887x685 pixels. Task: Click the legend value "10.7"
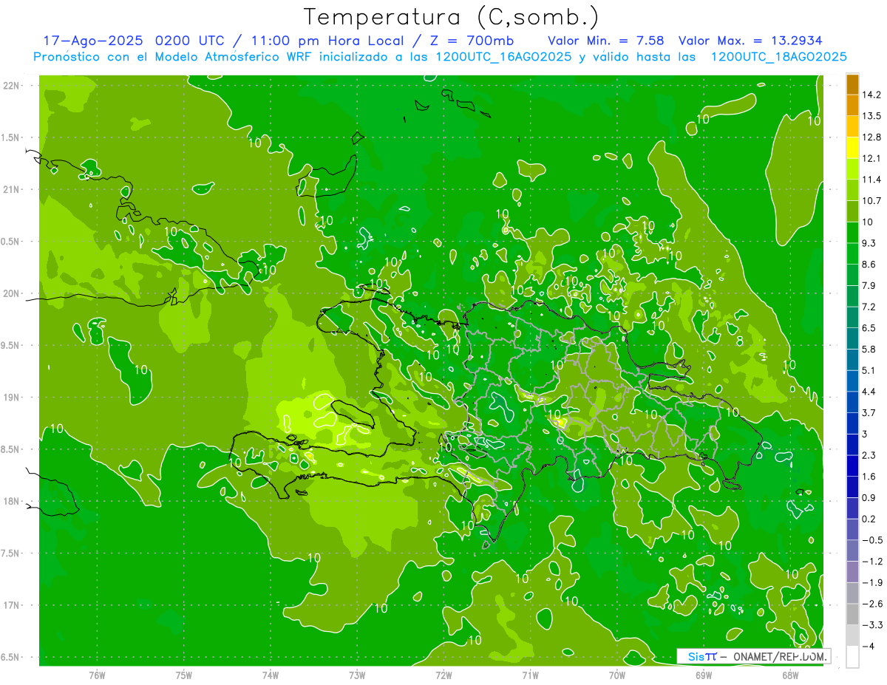click(871, 200)
